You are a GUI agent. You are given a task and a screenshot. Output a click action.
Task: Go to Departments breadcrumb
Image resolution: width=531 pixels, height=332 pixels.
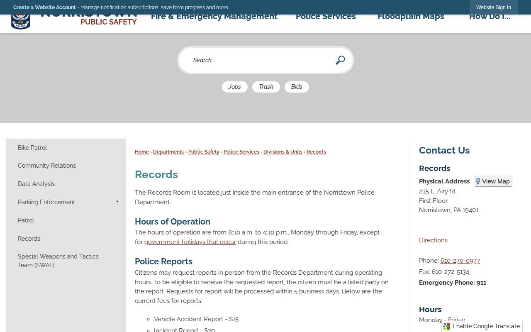[x=168, y=152]
